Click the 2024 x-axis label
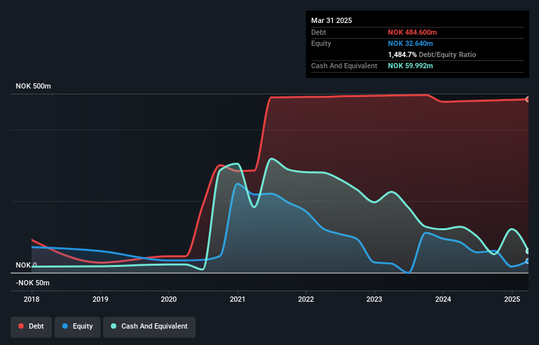The height and width of the screenshot is (345, 539). tap(443, 299)
